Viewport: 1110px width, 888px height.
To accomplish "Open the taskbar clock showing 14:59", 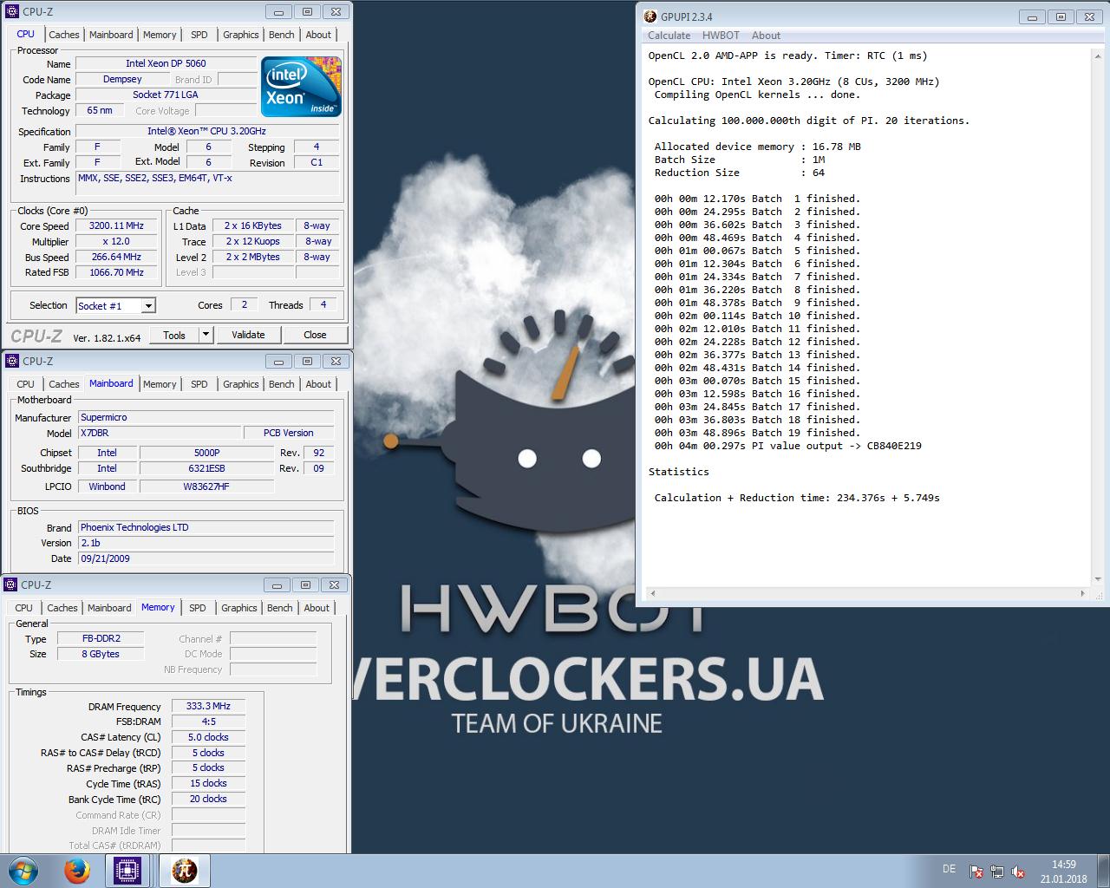I will [1064, 872].
